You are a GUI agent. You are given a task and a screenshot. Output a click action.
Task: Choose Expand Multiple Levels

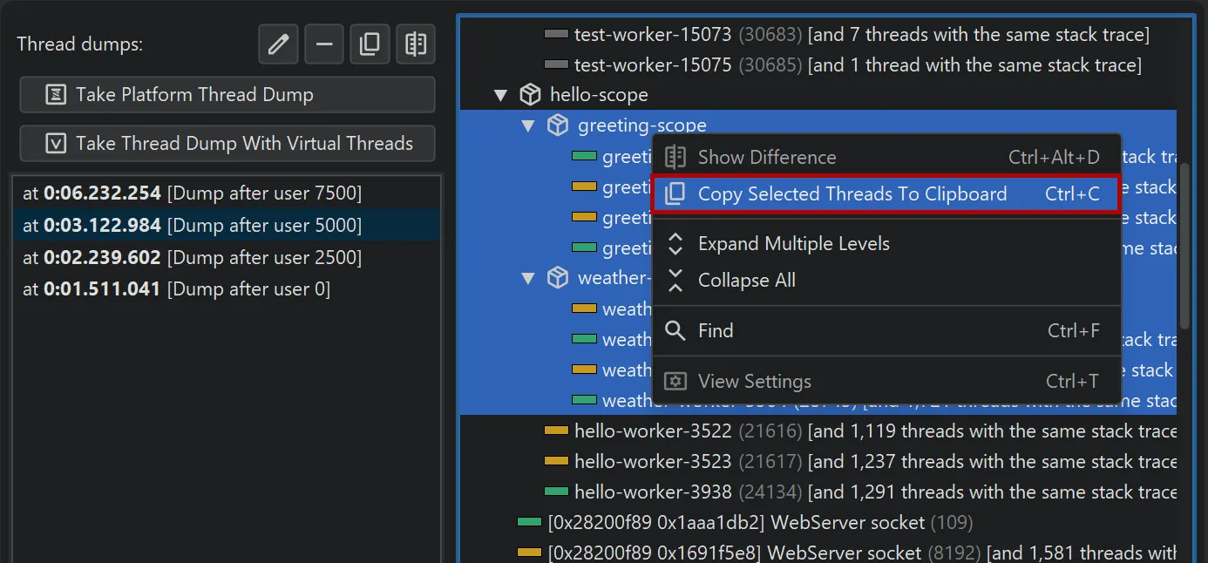click(x=886, y=244)
